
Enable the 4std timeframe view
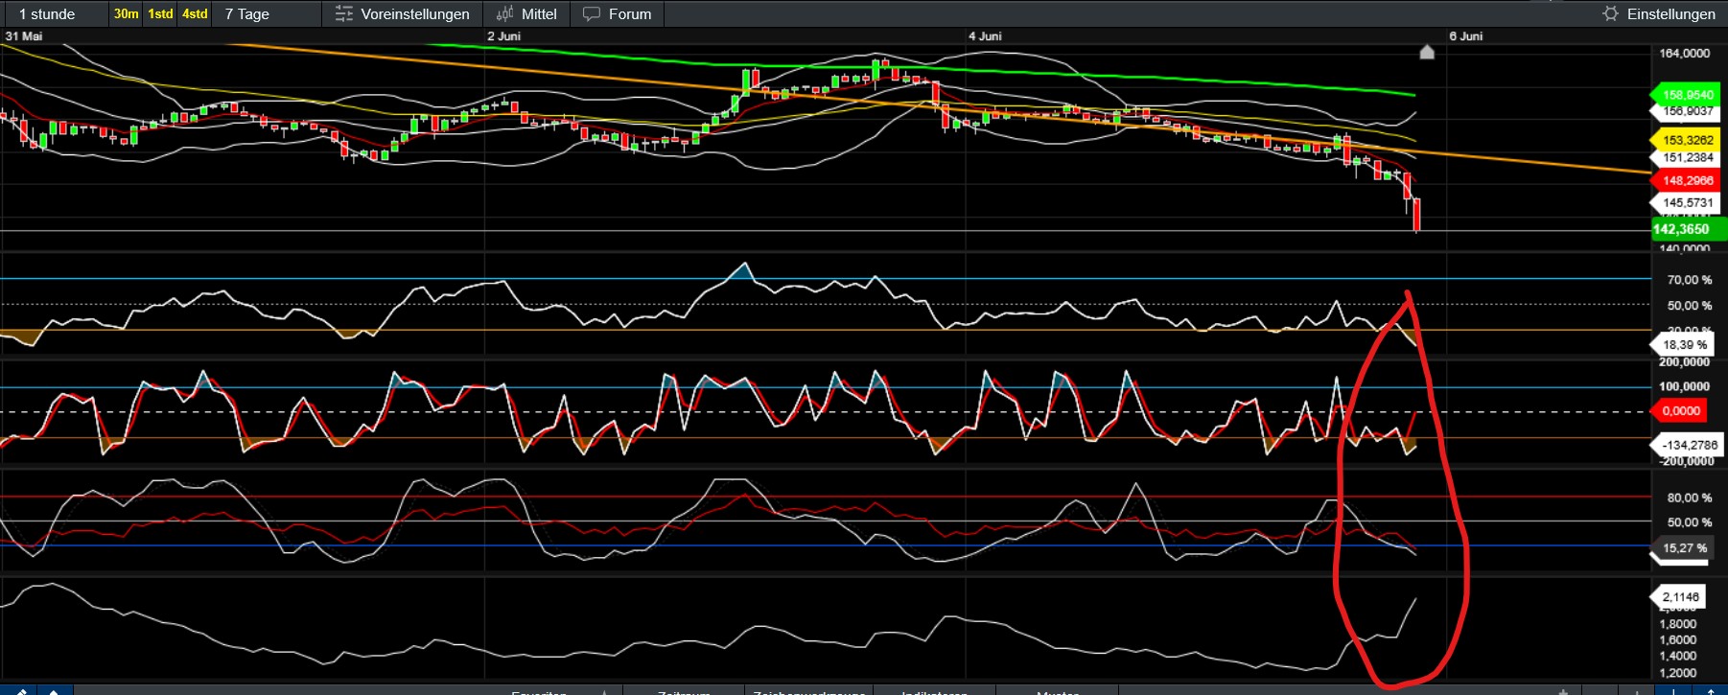[195, 14]
